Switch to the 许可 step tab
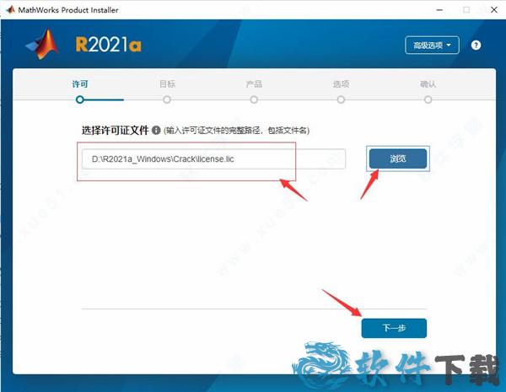 [80, 84]
